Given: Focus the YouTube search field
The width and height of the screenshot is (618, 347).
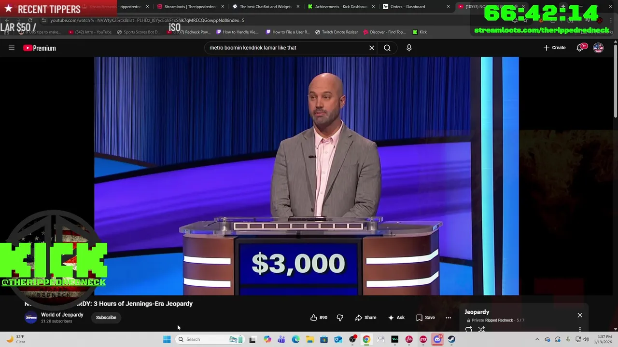Looking at the screenshot, I should [287, 48].
